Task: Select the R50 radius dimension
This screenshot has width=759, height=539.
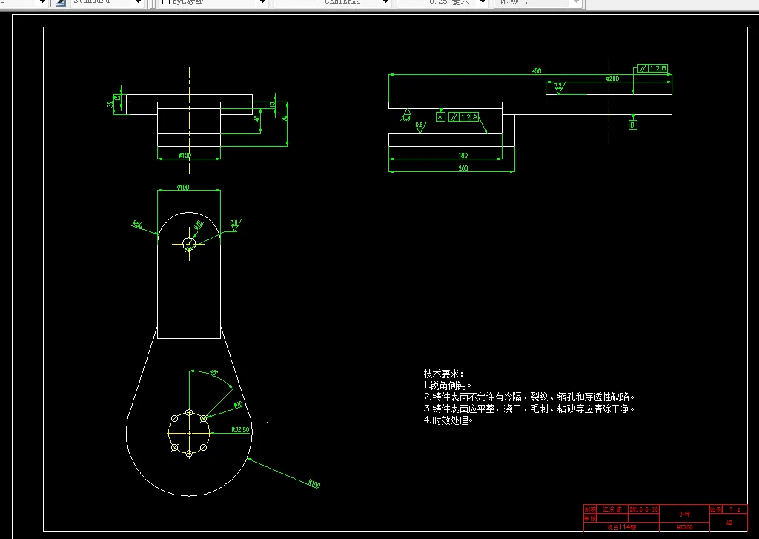Action: pos(137,224)
